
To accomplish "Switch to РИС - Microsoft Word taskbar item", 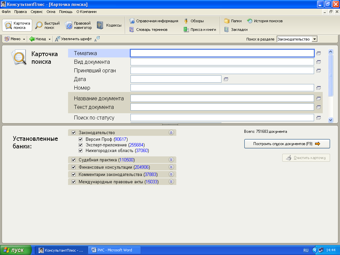I will point(114,250).
